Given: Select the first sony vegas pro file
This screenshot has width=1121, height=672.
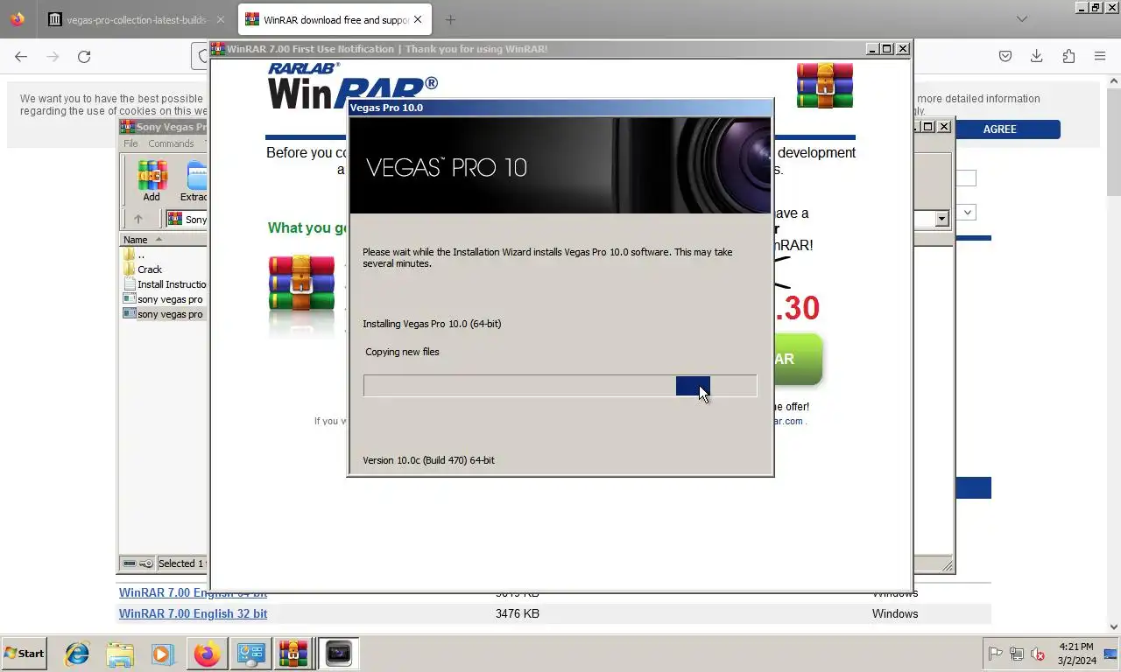Looking at the screenshot, I should click(165, 299).
